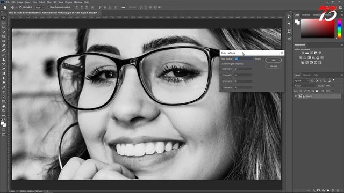Toggle Show Transform Controls checkbox
This screenshot has width=344, height=193.
(x=49, y=7)
